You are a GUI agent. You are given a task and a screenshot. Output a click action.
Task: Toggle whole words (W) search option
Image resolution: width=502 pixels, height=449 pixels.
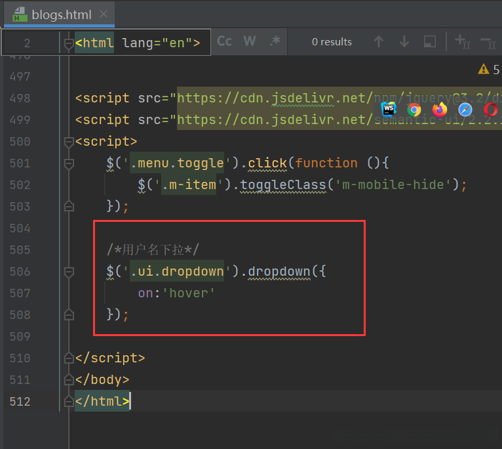(250, 41)
